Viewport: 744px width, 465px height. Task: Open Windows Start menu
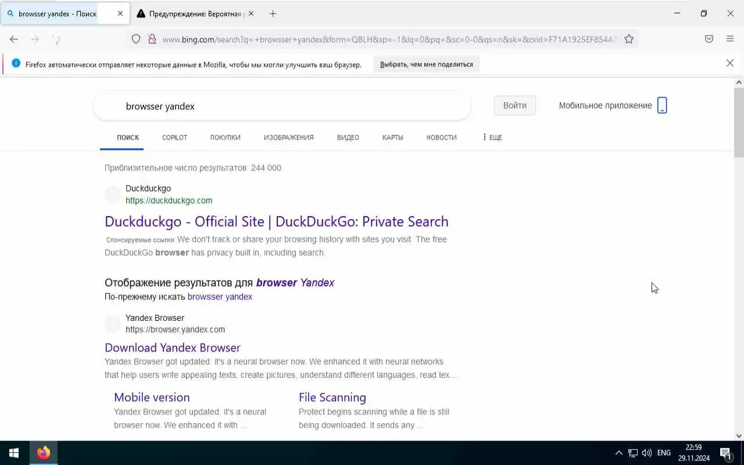tap(14, 453)
